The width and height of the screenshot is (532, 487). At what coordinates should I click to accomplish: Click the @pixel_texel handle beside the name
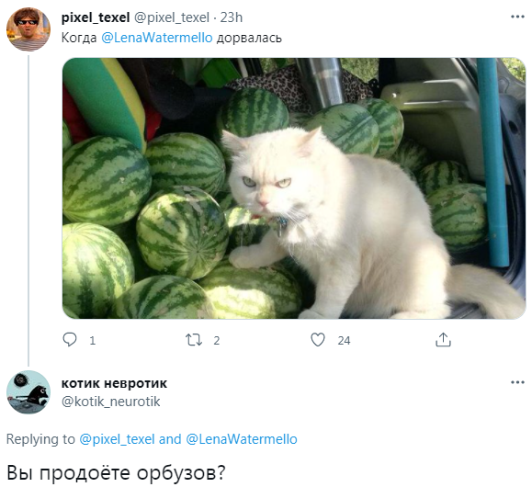coord(172,17)
